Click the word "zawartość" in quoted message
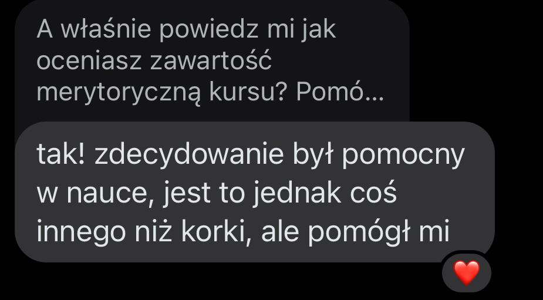543x300 pixels. coord(211,60)
